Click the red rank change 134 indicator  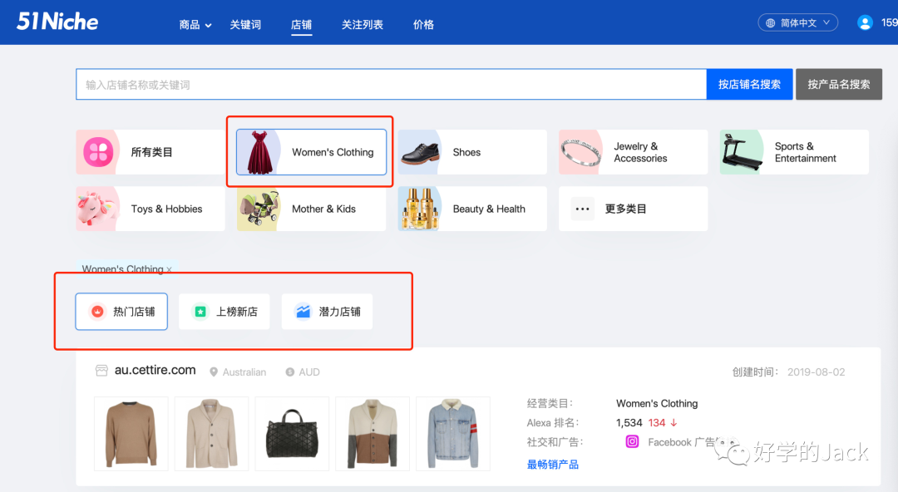663,423
